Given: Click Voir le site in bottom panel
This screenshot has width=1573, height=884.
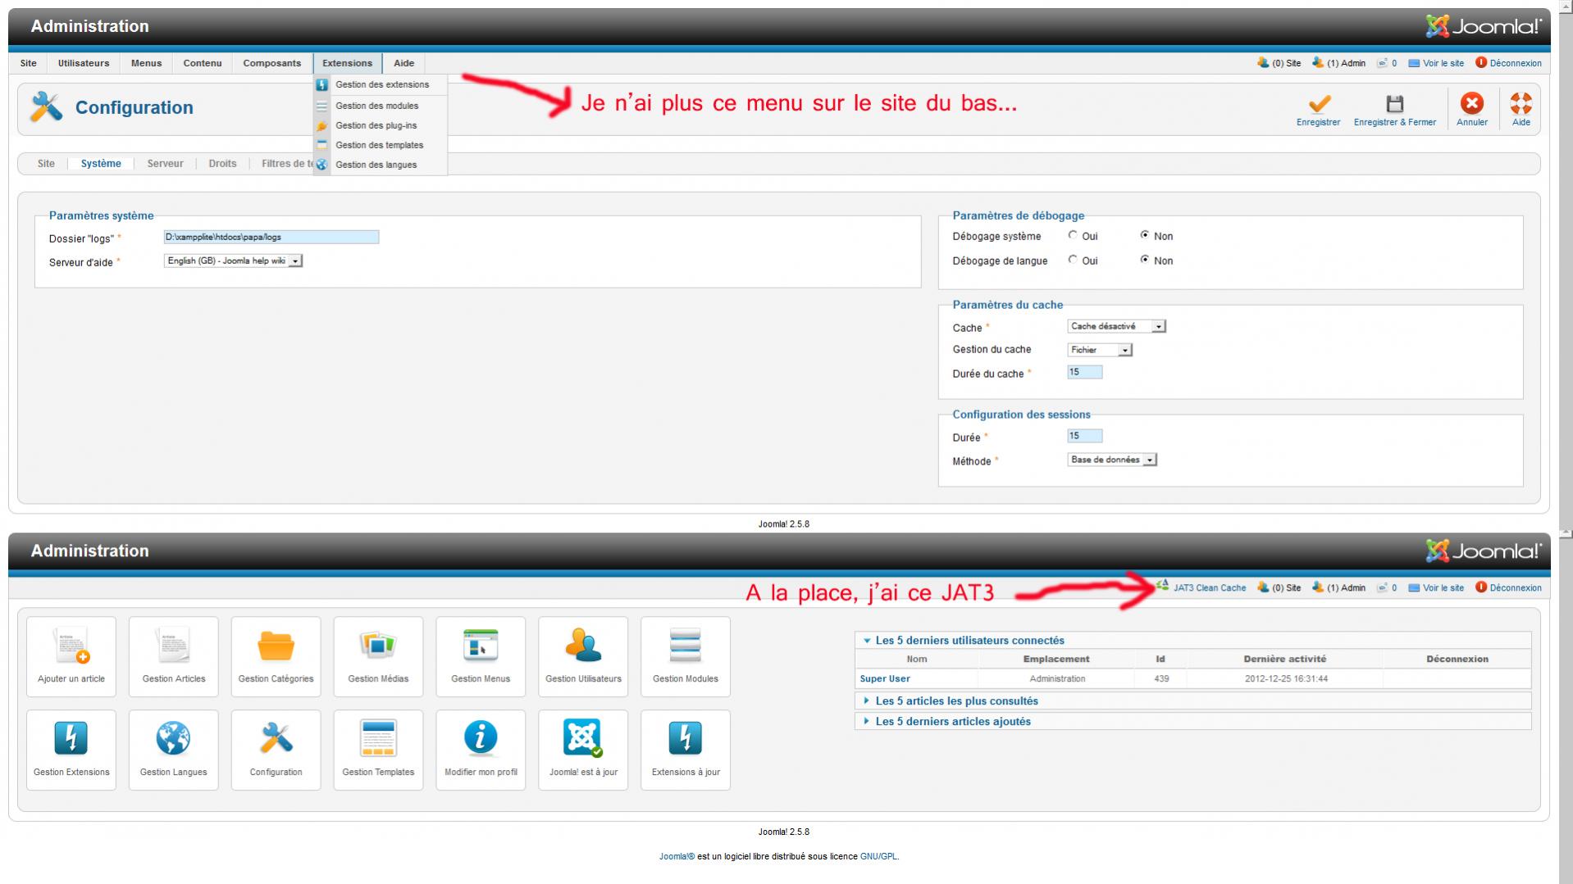Looking at the screenshot, I should tap(1436, 587).
